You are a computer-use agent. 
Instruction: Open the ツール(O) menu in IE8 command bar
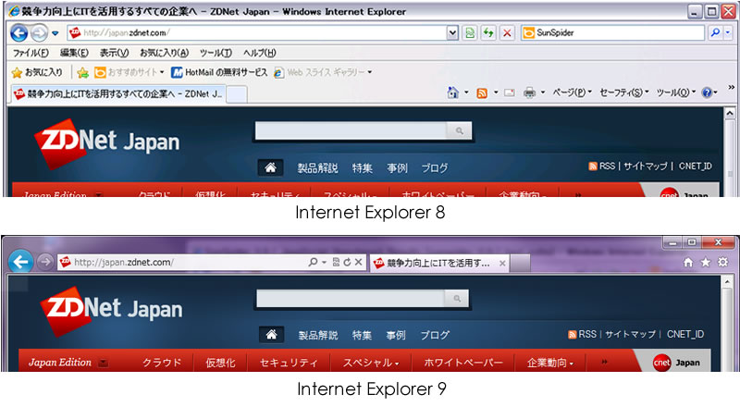[x=675, y=92]
